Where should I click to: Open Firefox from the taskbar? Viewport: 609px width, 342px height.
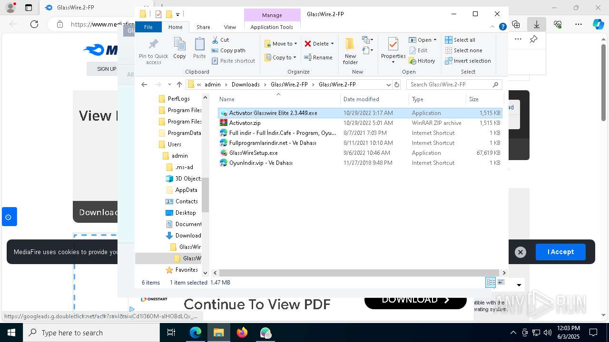pos(242,332)
